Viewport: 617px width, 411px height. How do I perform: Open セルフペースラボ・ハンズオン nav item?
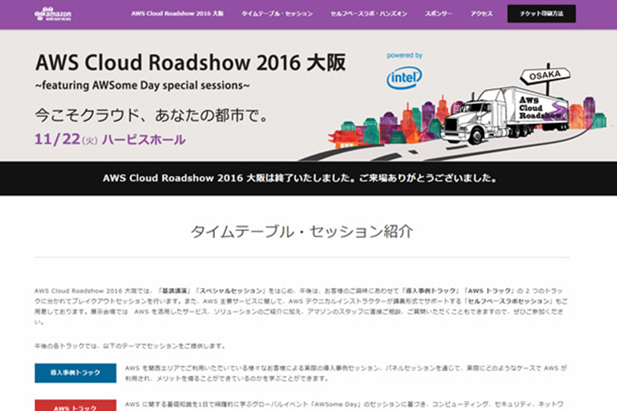[368, 14]
